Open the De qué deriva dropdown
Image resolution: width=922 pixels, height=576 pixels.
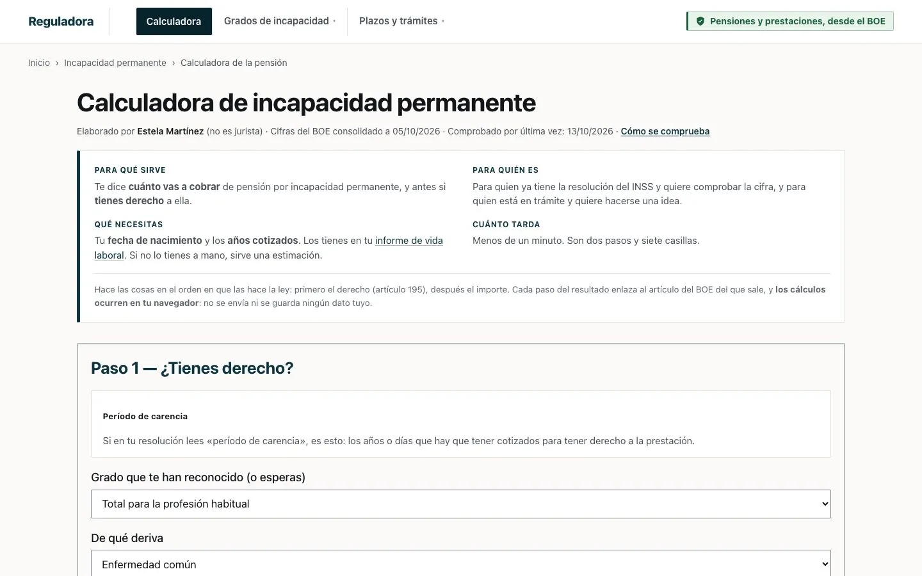[461, 563]
